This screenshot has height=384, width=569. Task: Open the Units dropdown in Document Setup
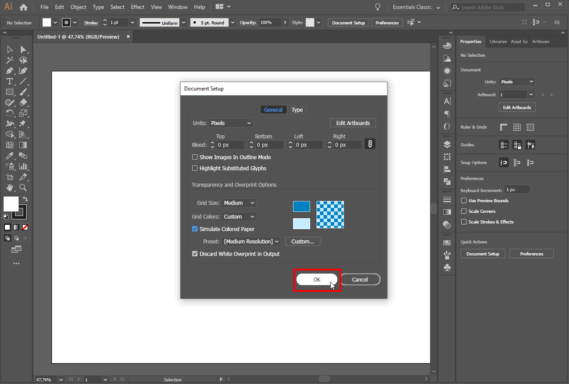pos(231,123)
